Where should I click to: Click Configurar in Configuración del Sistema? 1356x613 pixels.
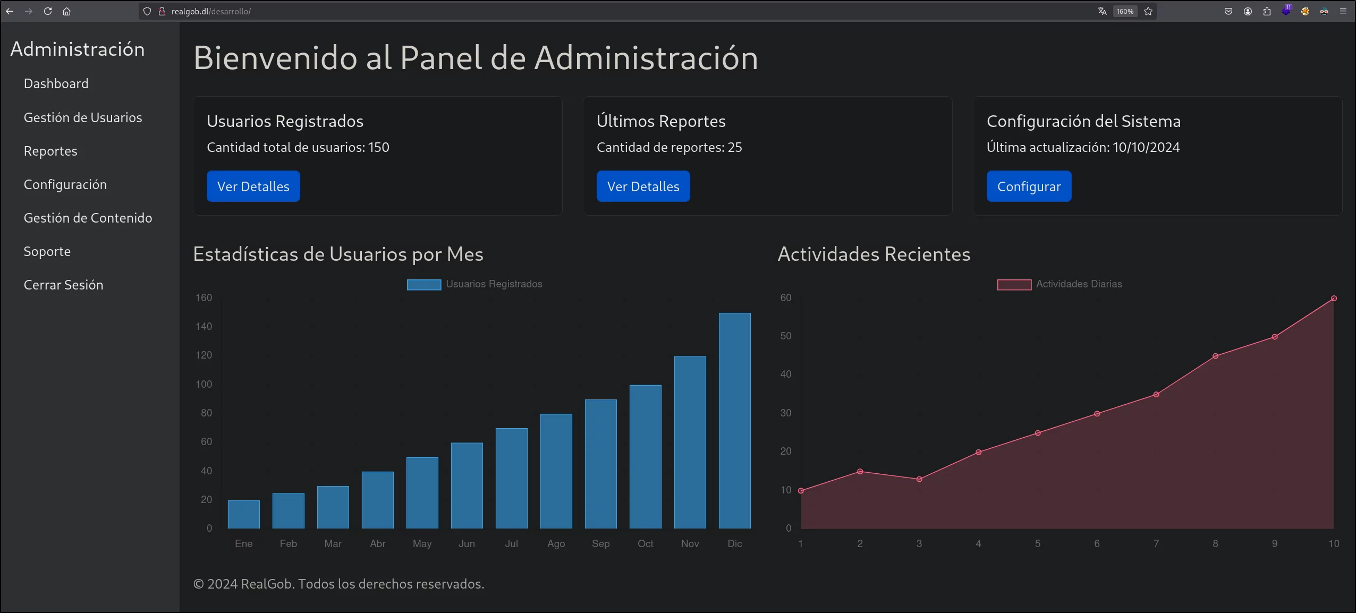1029,186
